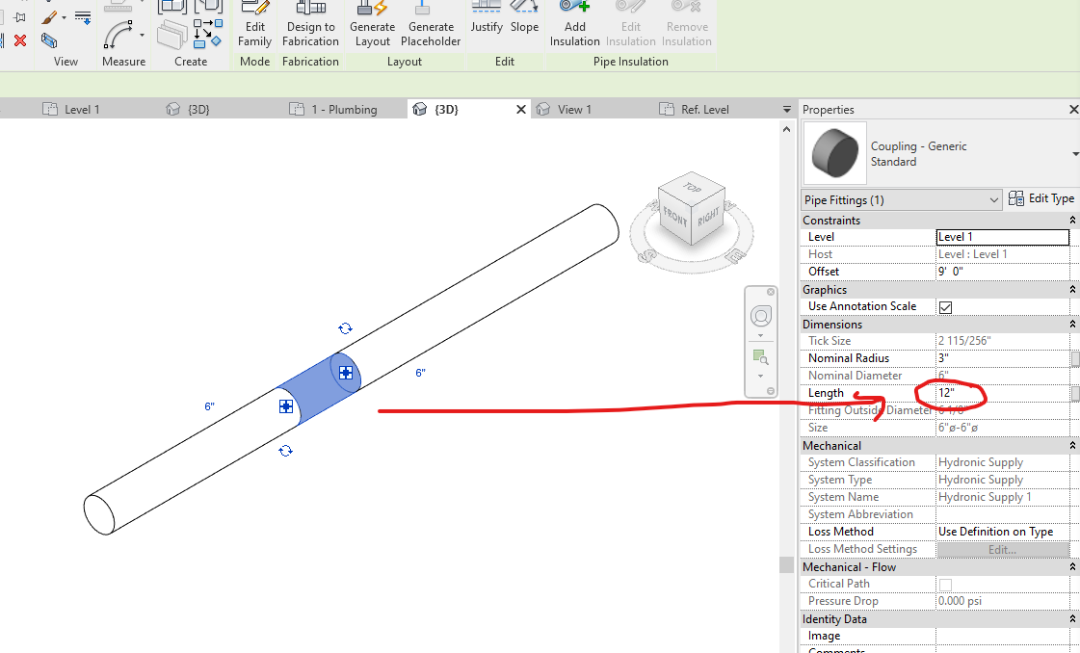Close the active {3D} tab
This screenshot has width=1080, height=653.
pyautogui.click(x=520, y=110)
